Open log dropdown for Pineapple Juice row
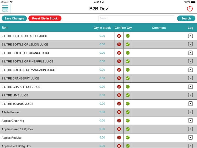This screenshot has height=148, width=197. 190,61
